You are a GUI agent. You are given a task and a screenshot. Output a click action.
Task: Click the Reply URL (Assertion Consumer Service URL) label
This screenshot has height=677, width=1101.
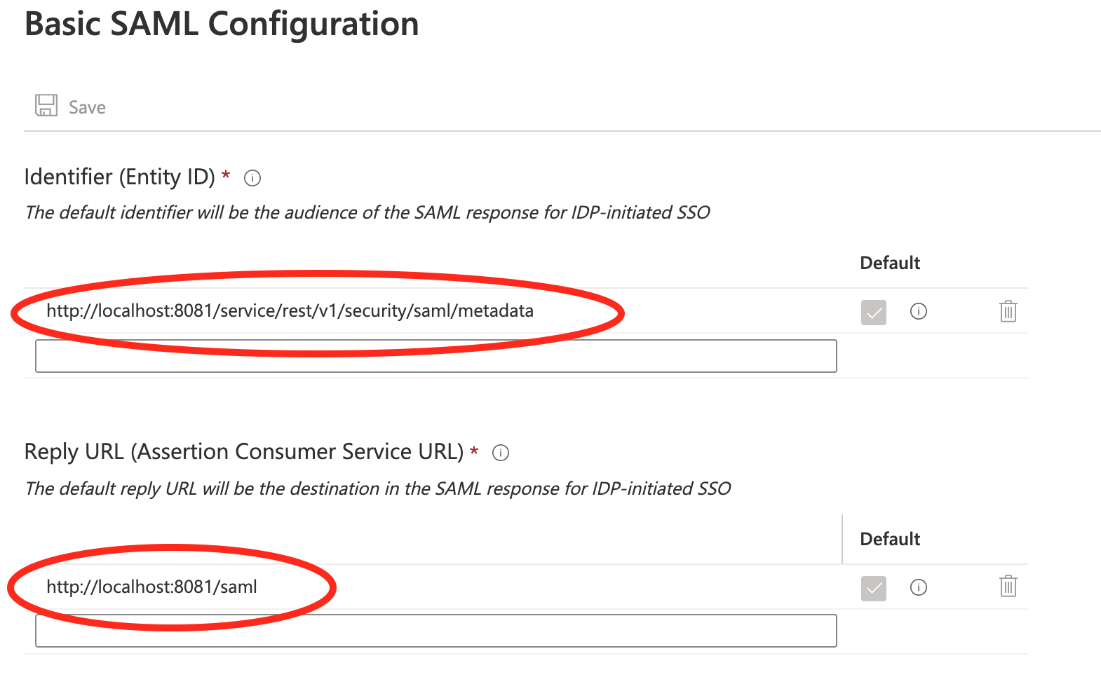[243, 452]
